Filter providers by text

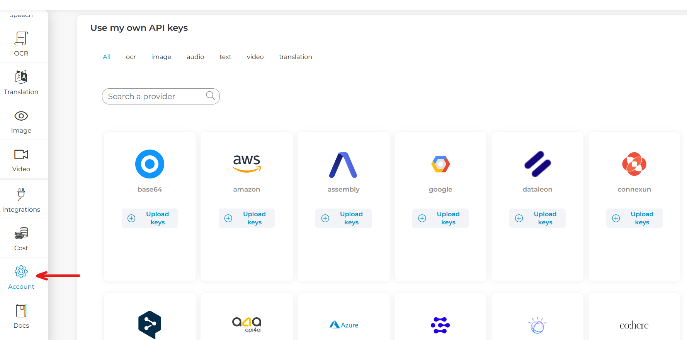[x=225, y=57]
